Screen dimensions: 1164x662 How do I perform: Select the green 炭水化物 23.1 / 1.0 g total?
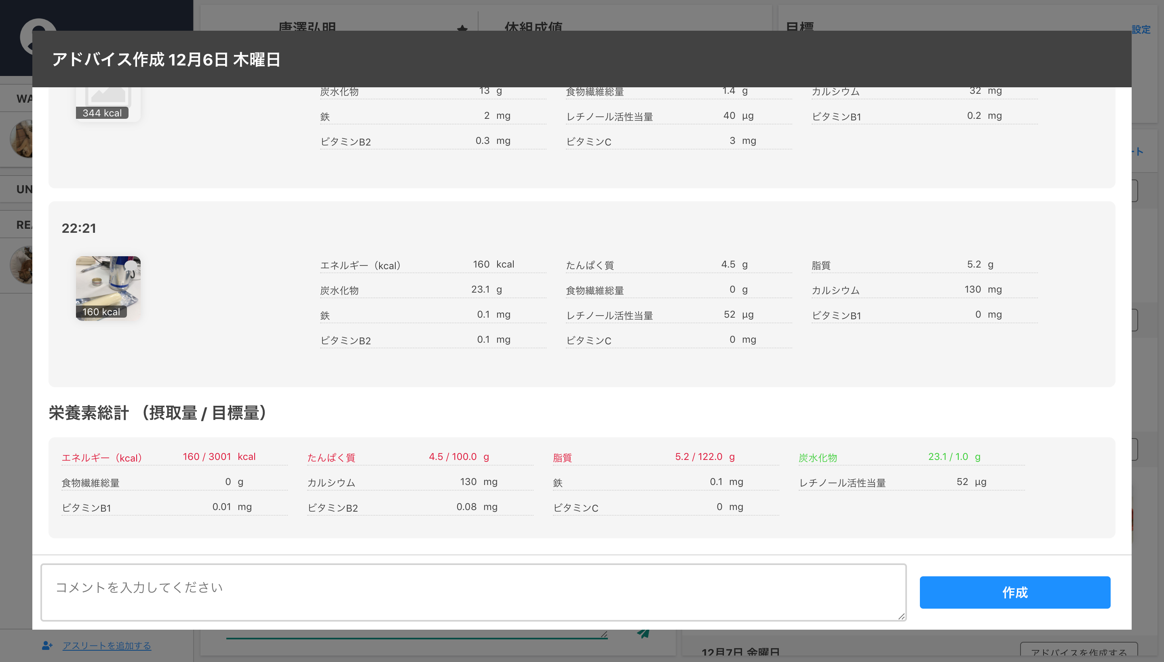tap(912, 457)
